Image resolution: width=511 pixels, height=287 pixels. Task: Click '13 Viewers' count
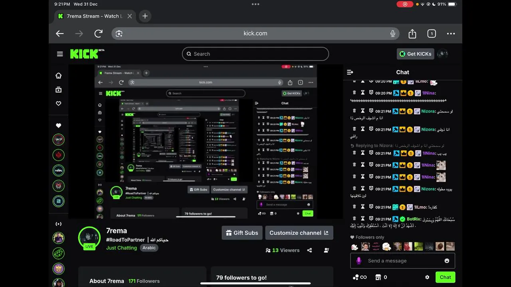pos(283,250)
